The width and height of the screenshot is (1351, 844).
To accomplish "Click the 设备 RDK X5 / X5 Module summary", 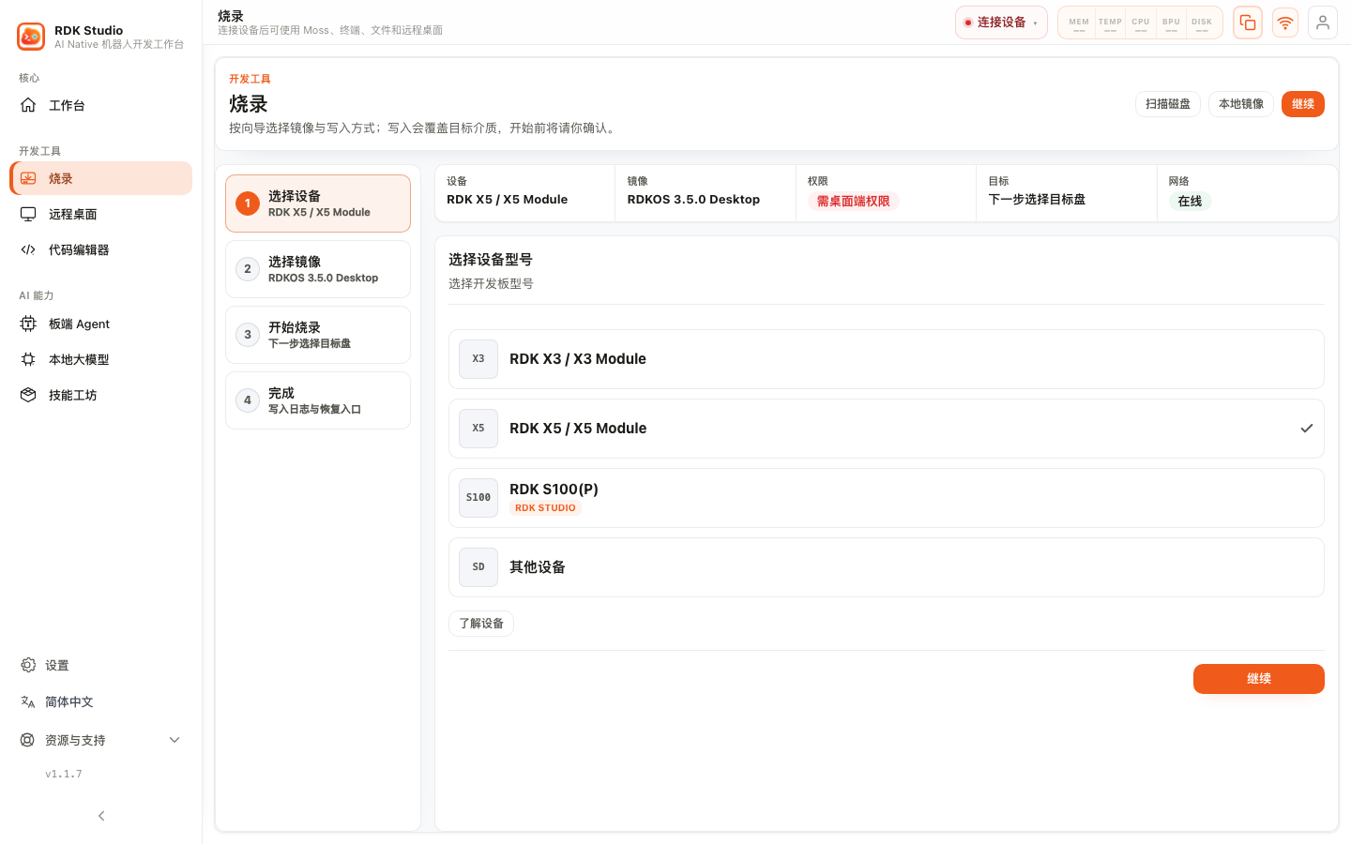I will [x=524, y=193].
